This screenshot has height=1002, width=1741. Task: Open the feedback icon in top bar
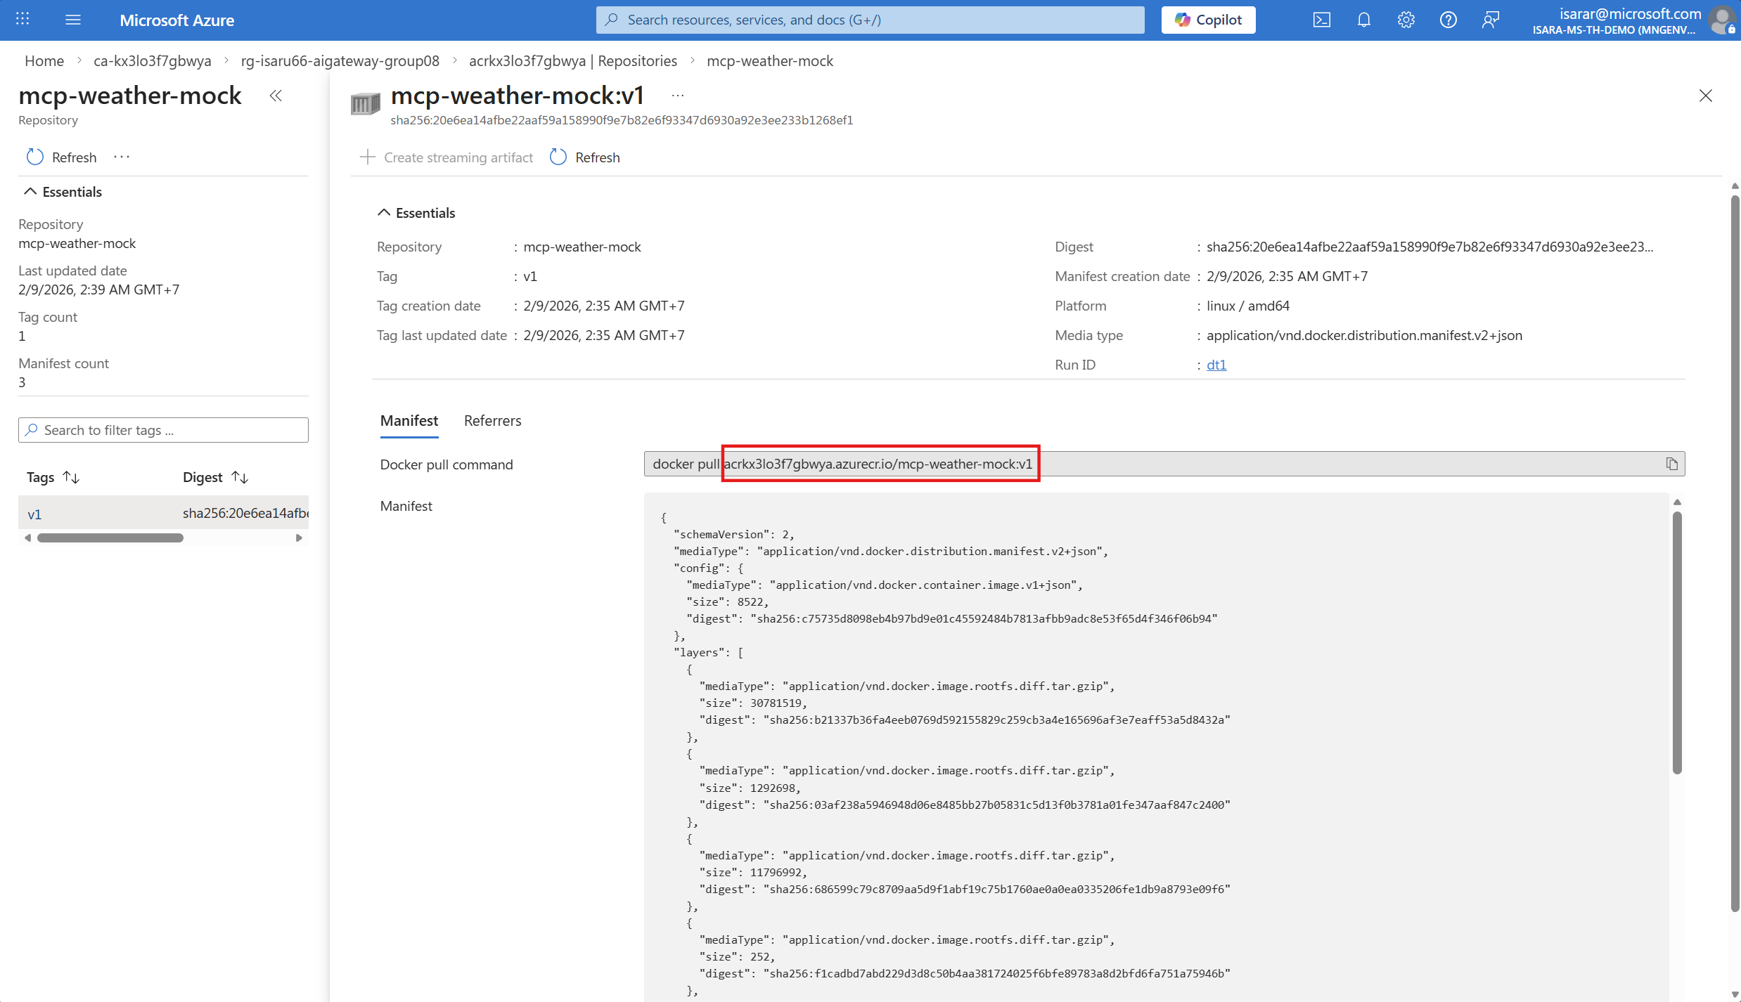pyautogui.click(x=1490, y=20)
